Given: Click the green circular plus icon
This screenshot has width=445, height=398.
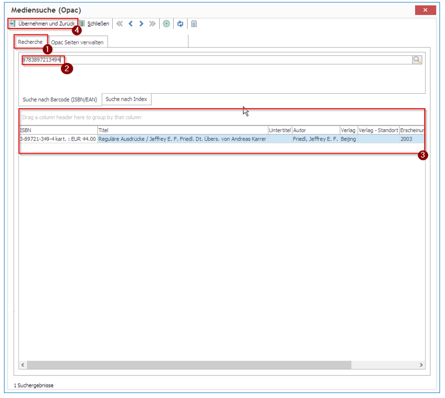Looking at the screenshot, I should pos(167,23).
